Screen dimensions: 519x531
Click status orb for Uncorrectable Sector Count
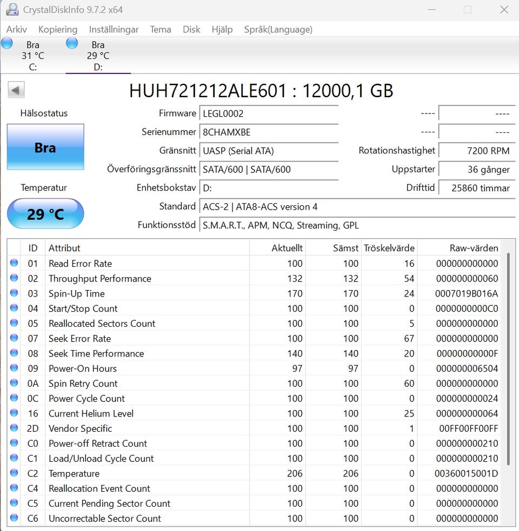pos(14,518)
